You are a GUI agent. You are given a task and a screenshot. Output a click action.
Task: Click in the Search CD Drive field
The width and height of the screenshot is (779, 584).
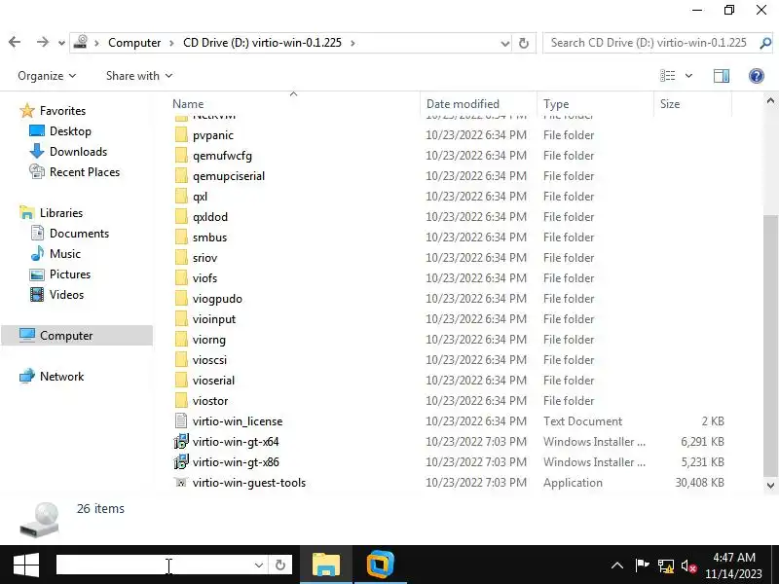[x=649, y=43]
